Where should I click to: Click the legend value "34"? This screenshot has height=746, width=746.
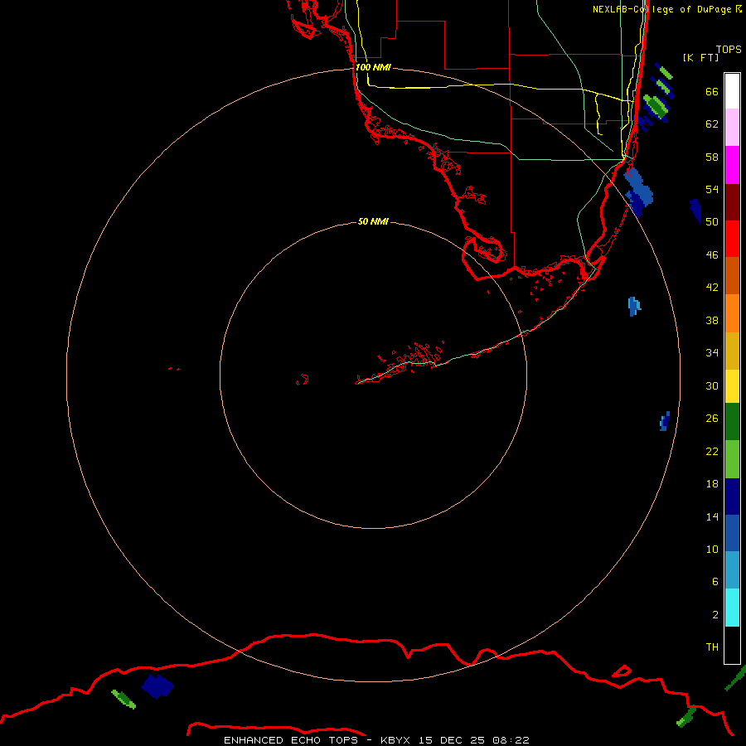712,353
